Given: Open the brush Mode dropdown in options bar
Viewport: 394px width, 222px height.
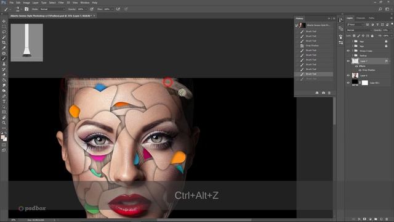Looking at the screenshot, I should (x=52, y=9).
